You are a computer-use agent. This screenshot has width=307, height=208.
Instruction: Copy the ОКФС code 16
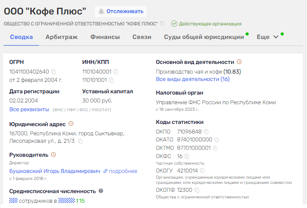[x=187, y=156]
